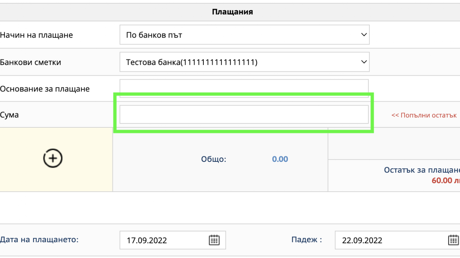Viewport: 460px width, 258px height.
Task: Click the Остатък за плащане label
Action: (422, 170)
